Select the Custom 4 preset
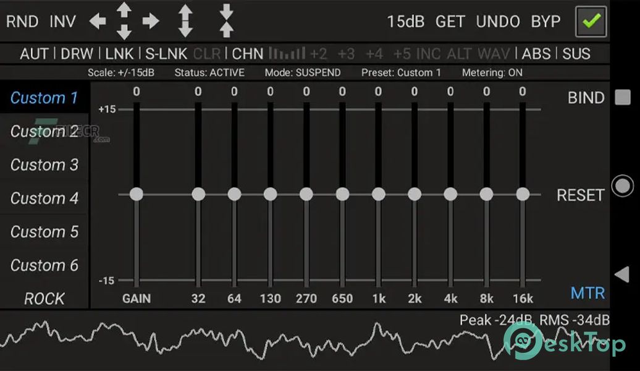Viewport: 640px width, 371px height. pyautogui.click(x=44, y=198)
